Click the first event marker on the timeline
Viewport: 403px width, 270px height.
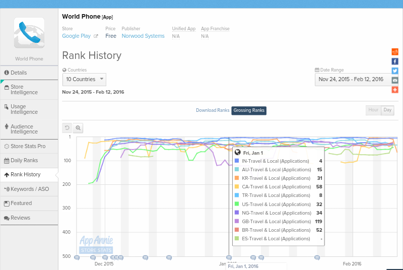click(77, 257)
